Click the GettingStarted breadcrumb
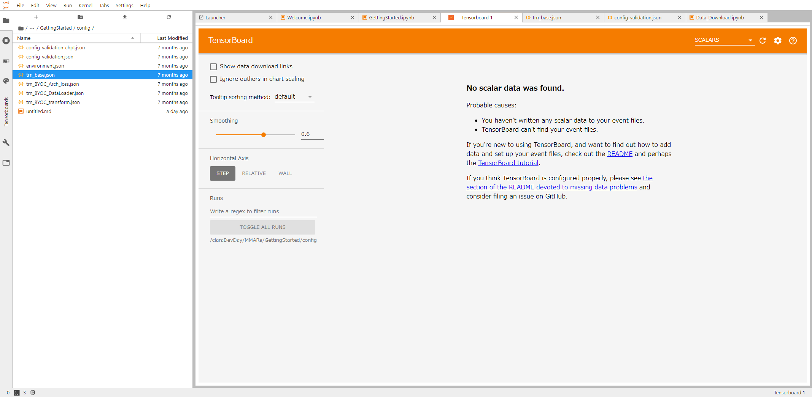812x397 pixels. [56, 28]
